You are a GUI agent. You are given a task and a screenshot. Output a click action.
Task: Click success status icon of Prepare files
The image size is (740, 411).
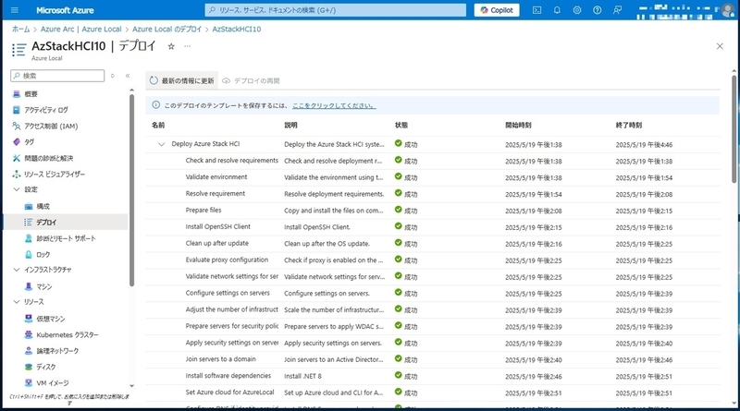coord(399,210)
